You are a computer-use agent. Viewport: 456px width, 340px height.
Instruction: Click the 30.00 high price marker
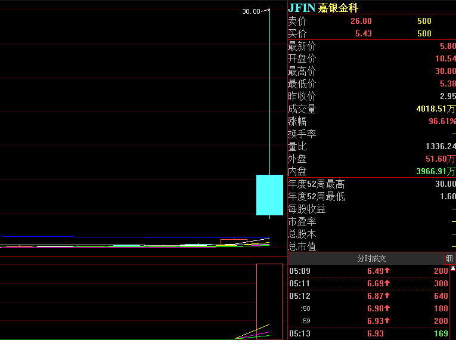(252, 11)
